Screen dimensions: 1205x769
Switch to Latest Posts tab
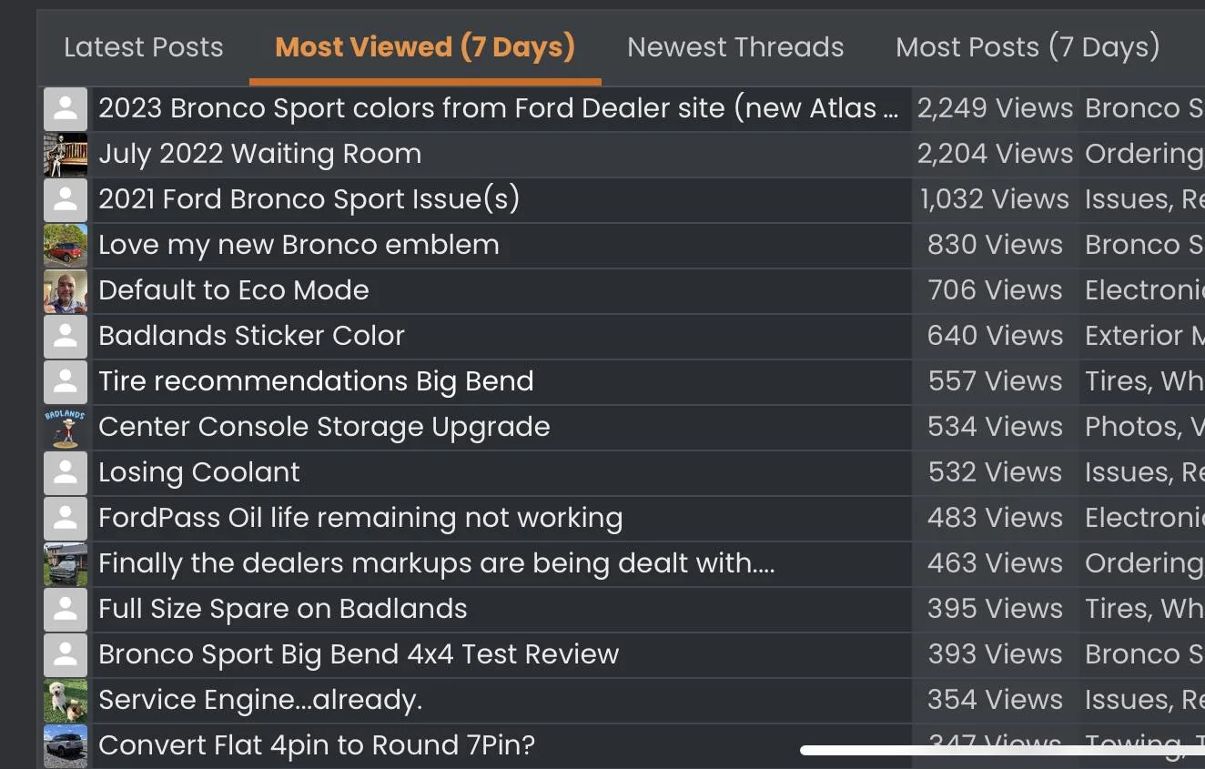(x=143, y=47)
